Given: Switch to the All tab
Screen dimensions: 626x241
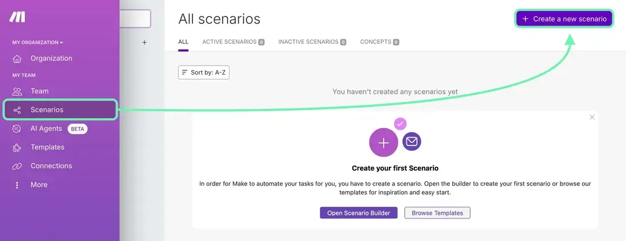Looking at the screenshot, I should pyautogui.click(x=183, y=42).
